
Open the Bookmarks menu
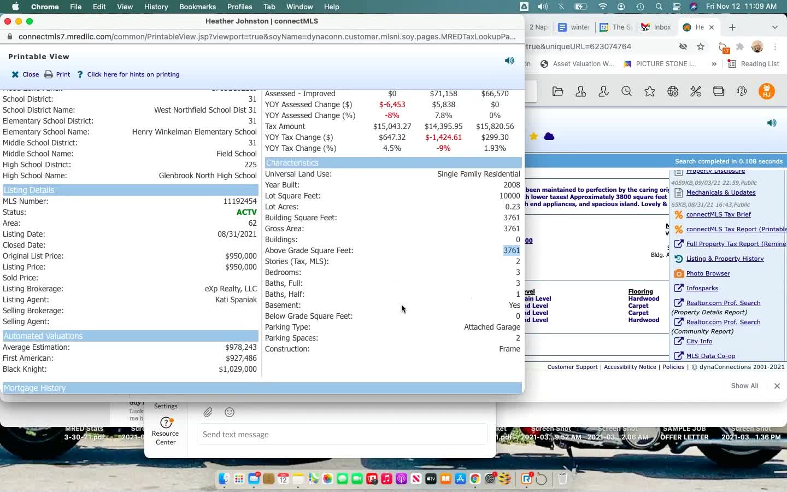coord(197,7)
